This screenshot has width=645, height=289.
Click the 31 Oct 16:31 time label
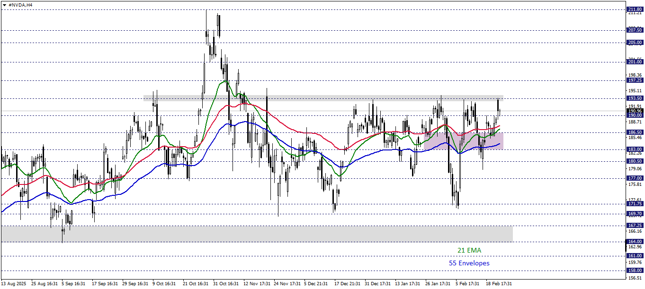click(226, 284)
